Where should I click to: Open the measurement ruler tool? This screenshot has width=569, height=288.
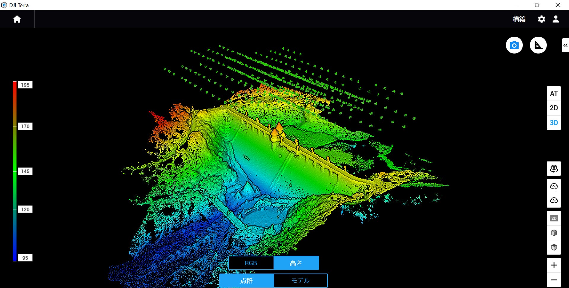(538, 45)
